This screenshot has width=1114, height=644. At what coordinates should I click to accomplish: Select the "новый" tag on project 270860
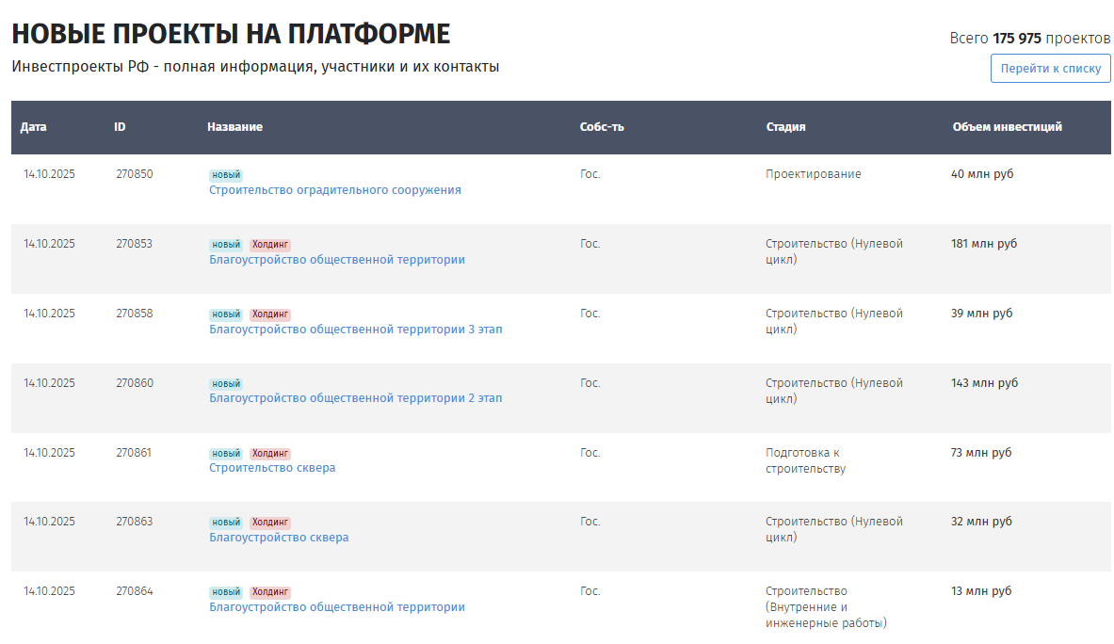(225, 382)
